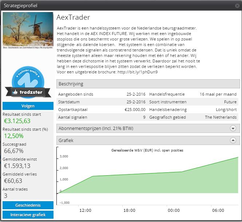Click the image source caption under thumbnail
The height and width of the screenshot is (222, 242).
pos(28,48)
